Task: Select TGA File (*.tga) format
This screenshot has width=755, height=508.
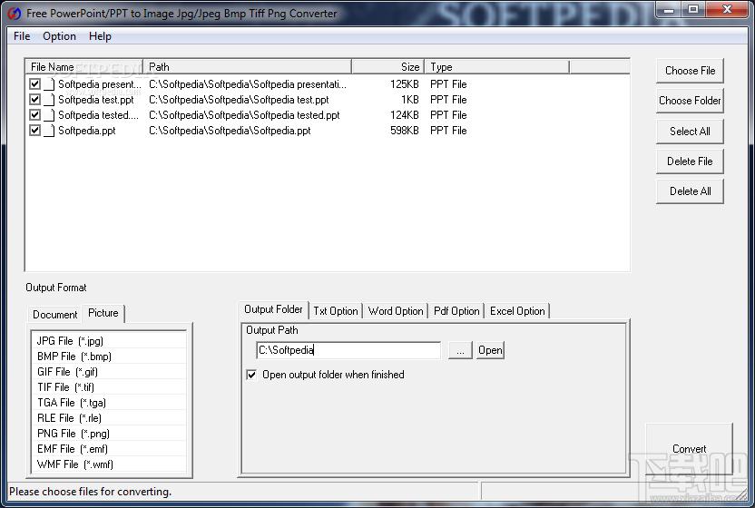Action: tap(108, 403)
